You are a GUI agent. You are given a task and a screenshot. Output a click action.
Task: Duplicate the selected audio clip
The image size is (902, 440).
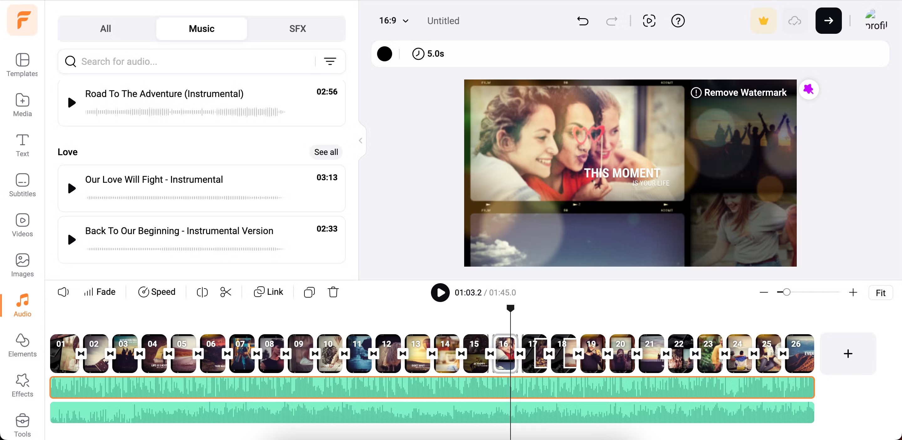[309, 292]
